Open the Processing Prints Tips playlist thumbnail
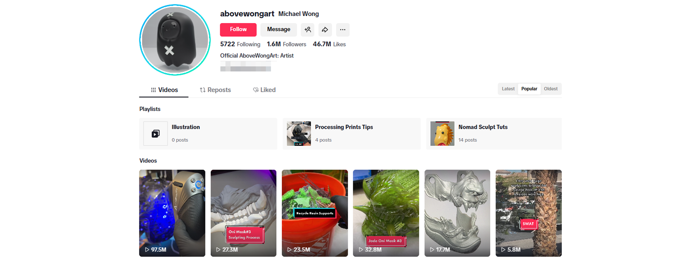Image resolution: width=698 pixels, height=263 pixels. point(299,133)
